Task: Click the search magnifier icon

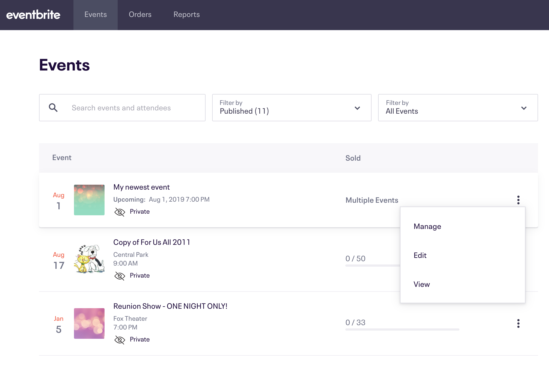Action: click(x=53, y=108)
